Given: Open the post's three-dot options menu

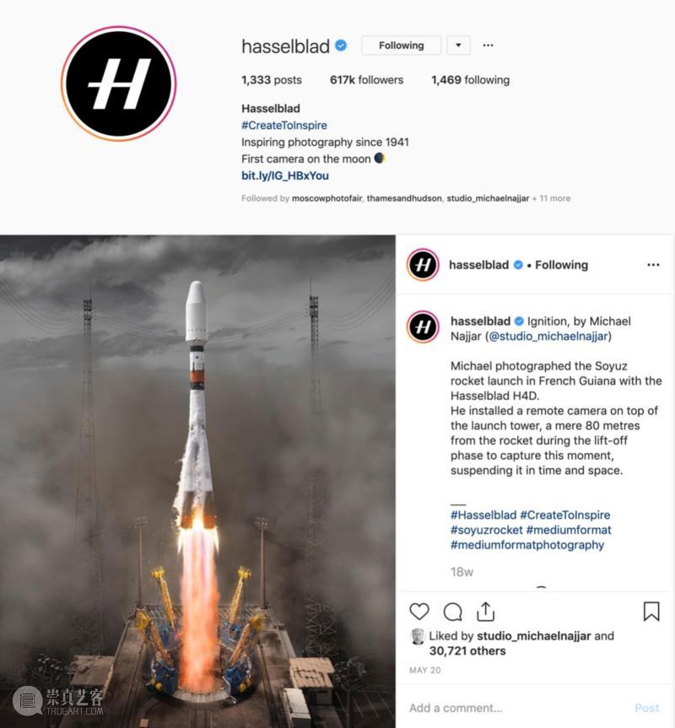Looking at the screenshot, I should point(653,265).
